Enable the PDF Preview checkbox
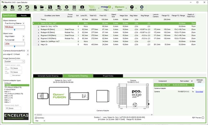 click(203, 118)
